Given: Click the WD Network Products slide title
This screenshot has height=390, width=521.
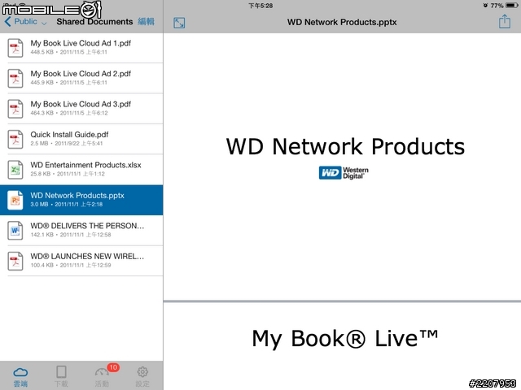Looking at the screenshot, I should click(x=345, y=146).
